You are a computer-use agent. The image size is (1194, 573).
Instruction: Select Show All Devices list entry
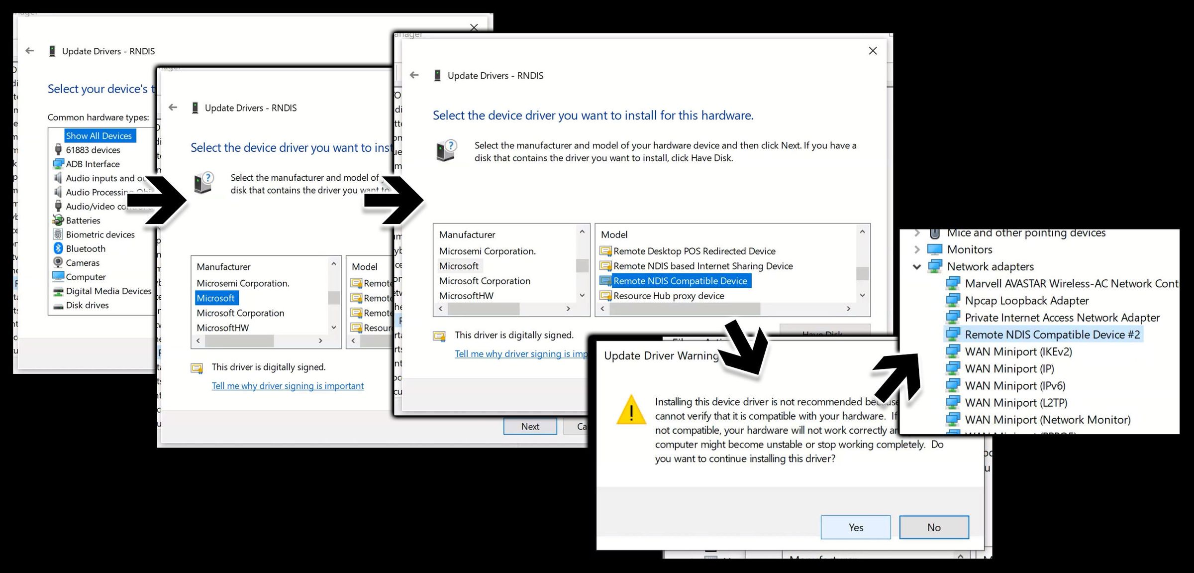coord(99,136)
